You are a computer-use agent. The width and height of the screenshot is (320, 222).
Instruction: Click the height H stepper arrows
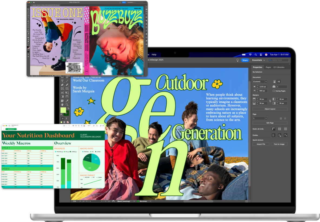pos(257,91)
